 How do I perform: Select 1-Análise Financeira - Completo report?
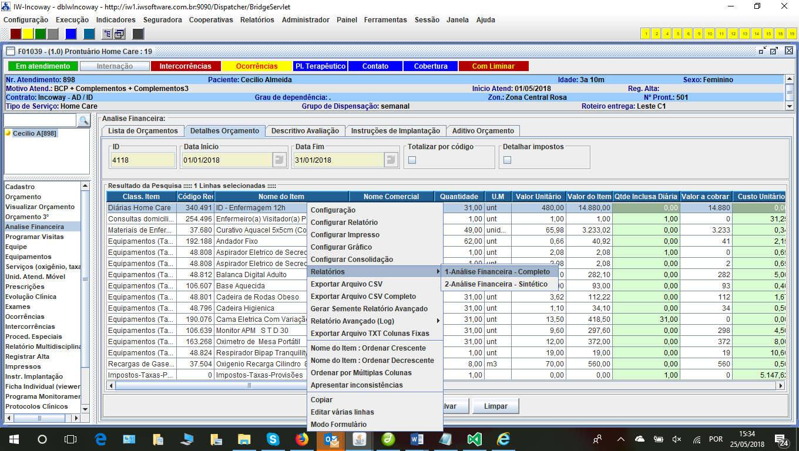pyautogui.click(x=497, y=272)
